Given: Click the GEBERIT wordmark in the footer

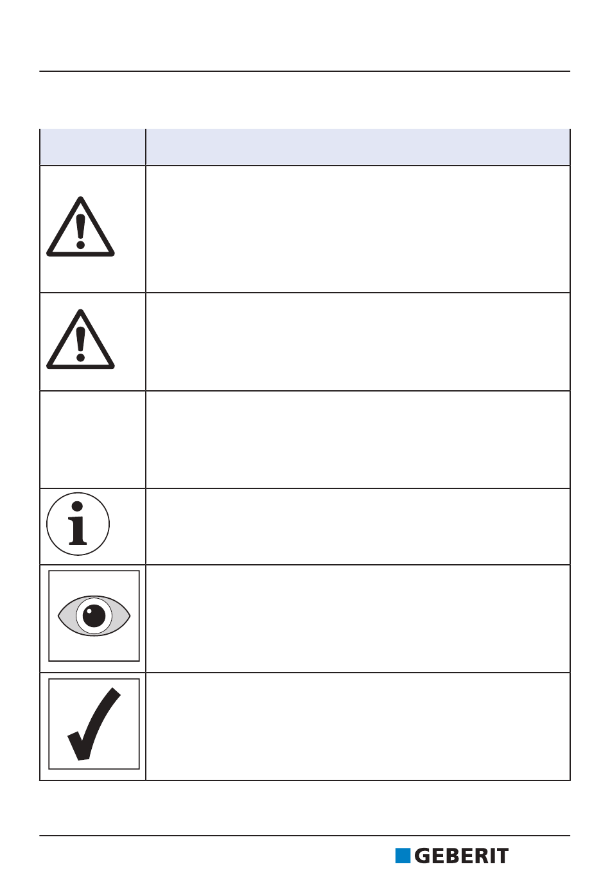Looking at the screenshot, I should point(462,856).
